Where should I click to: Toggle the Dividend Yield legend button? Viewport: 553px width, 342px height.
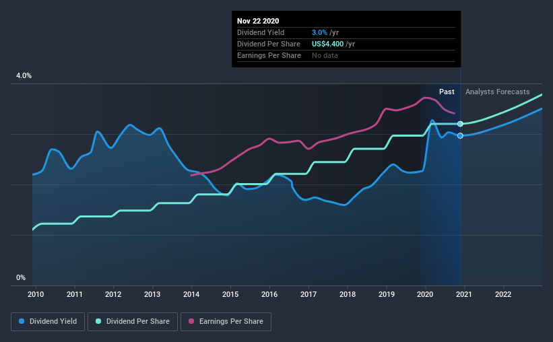48,322
